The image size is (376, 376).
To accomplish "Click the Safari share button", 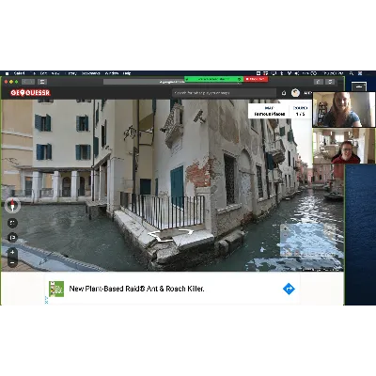I will tap(319, 82).
